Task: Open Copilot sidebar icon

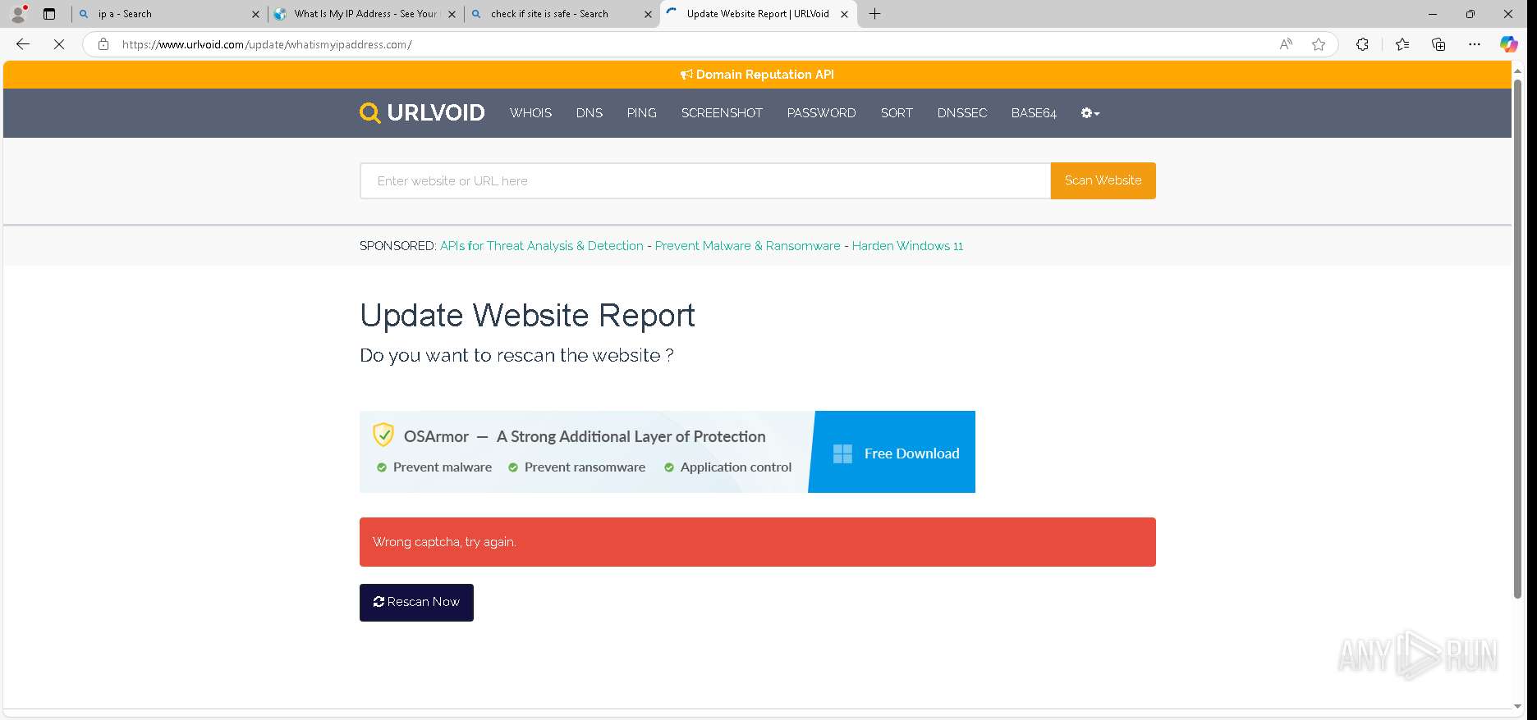Action: [1509, 44]
